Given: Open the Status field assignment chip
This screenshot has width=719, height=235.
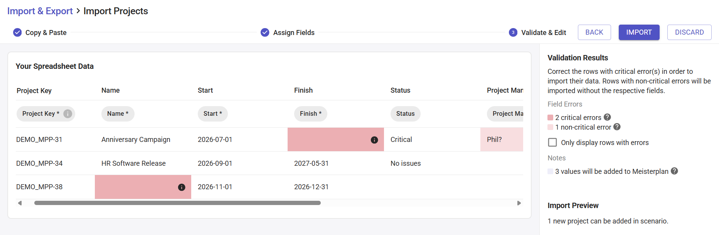Looking at the screenshot, I should tap(406, 114).
